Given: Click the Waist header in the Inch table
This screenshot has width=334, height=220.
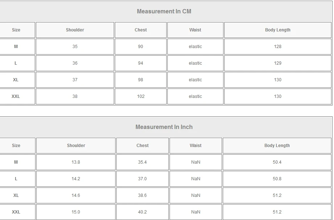Looking at the screenshot, I should [x=196, y=146].
